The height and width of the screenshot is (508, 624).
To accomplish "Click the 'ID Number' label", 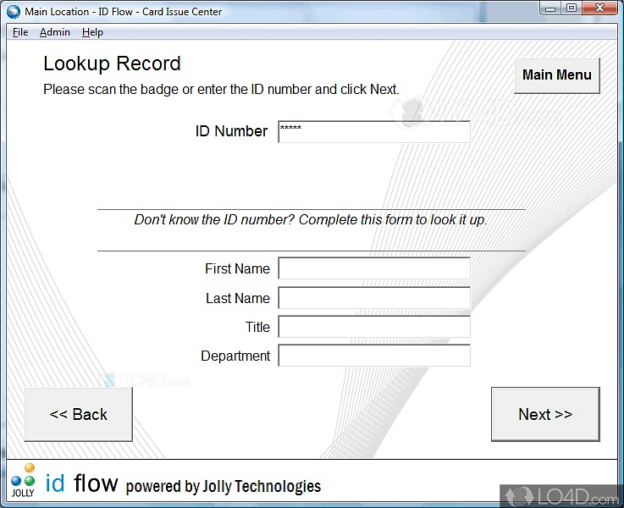I will [231, 131].
